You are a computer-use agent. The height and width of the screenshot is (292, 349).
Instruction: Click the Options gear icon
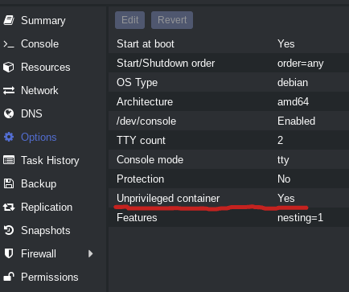click(x=9, y=137)
